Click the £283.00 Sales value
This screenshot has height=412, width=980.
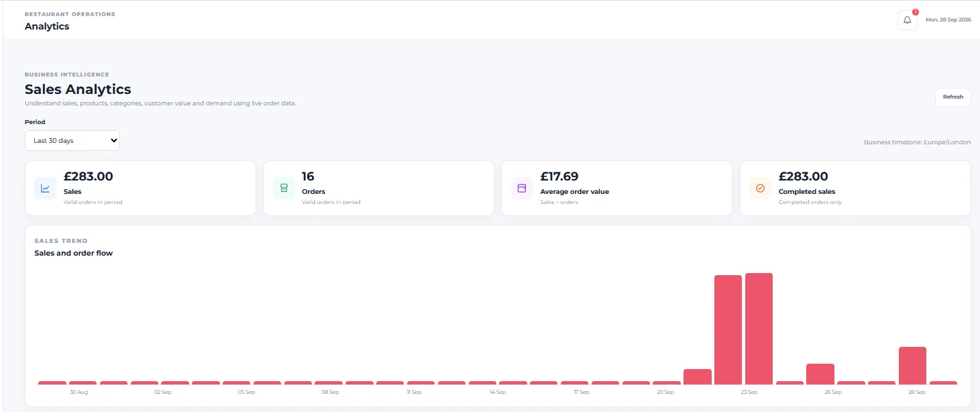[89, 176]
